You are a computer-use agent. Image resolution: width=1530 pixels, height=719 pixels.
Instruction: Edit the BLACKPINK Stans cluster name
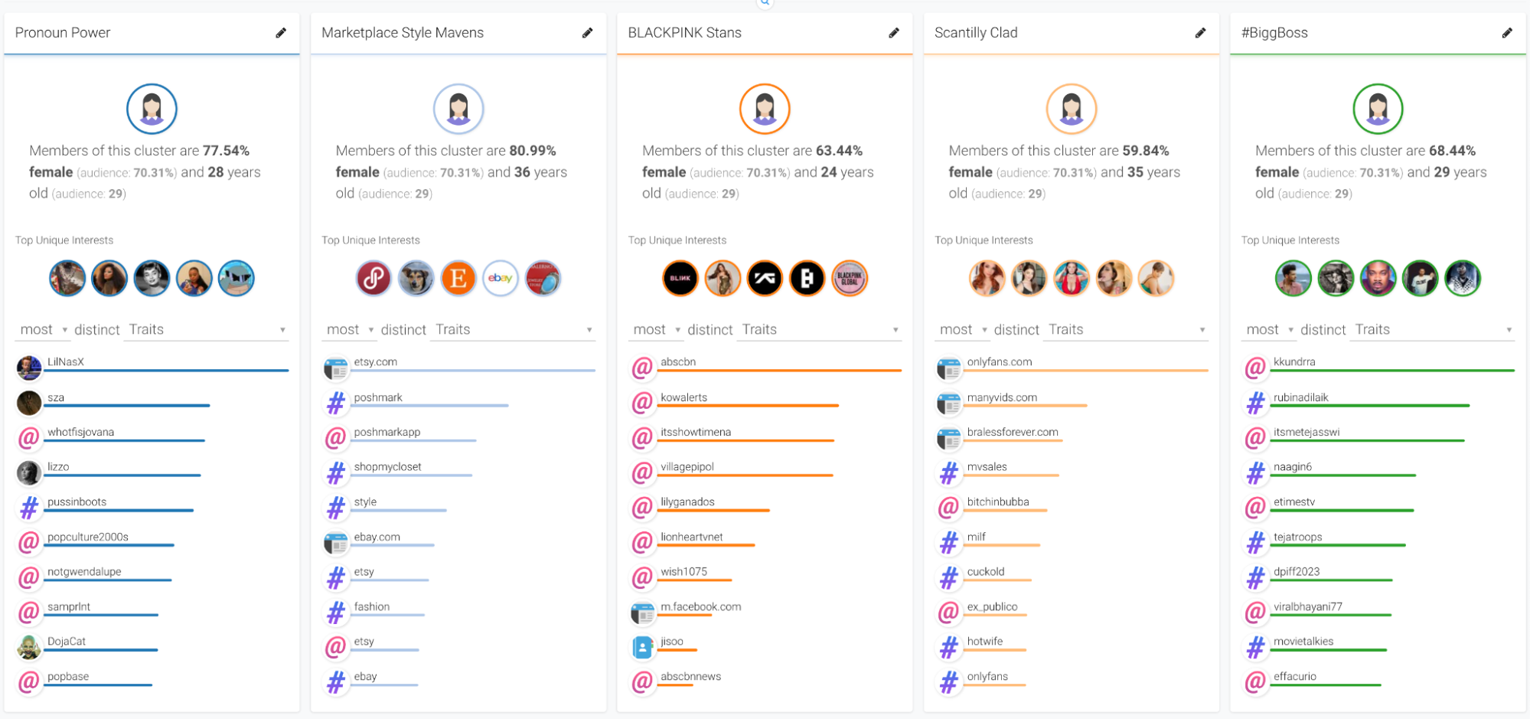[893, 33]
